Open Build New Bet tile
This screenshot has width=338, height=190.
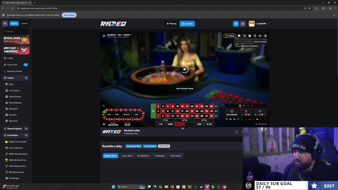pyautogui.click(x=232, y=112)
